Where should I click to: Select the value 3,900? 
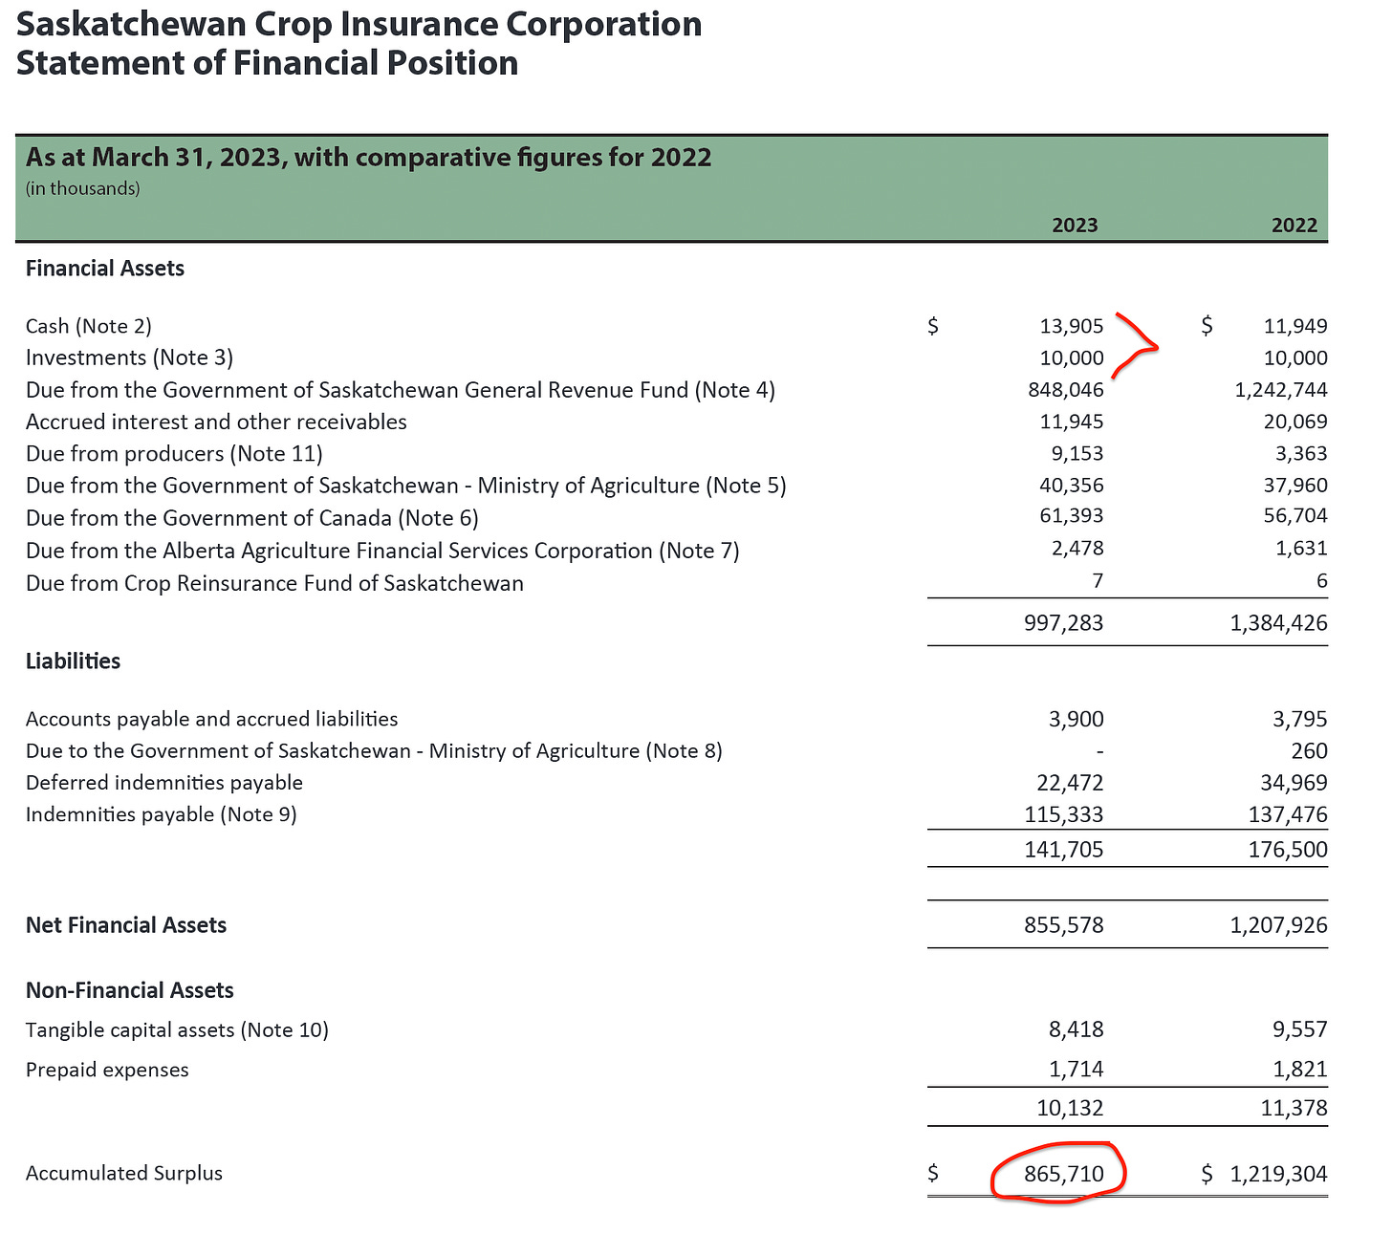tap(1077, 719)
